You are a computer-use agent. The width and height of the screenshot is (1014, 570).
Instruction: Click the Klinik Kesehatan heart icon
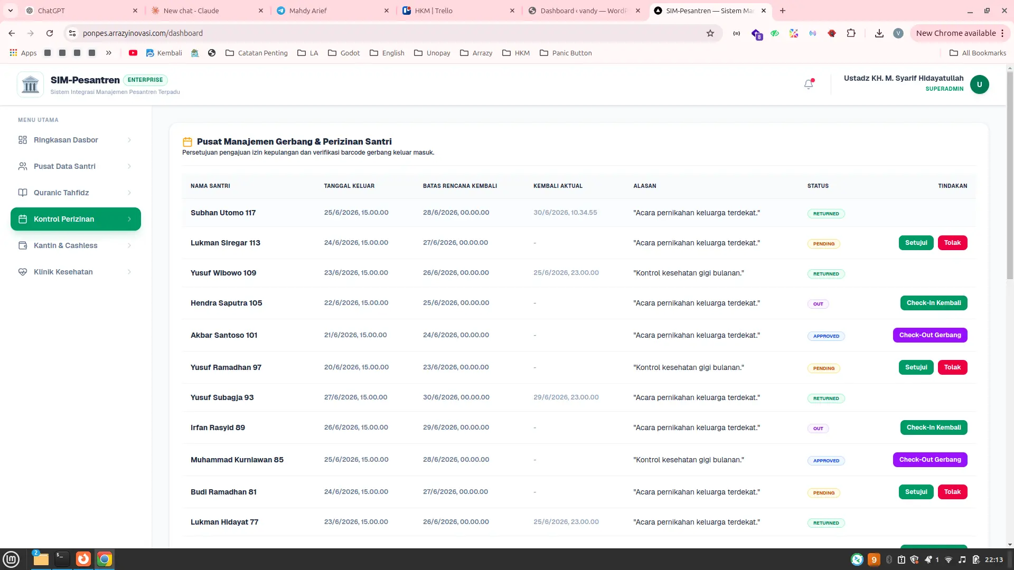(23, 272)
